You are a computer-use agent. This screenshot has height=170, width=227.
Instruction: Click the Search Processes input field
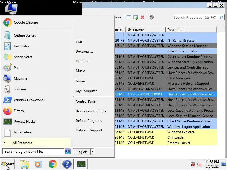[x=196, y=18]
